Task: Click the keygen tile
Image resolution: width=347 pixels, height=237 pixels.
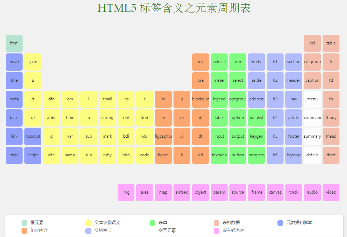Action: click(257, 136)
